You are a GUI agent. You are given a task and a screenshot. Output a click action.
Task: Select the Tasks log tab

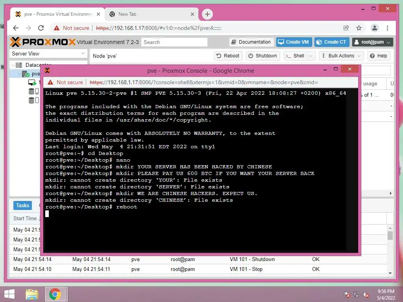22,205
